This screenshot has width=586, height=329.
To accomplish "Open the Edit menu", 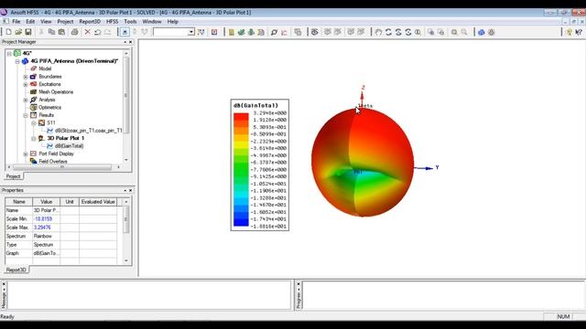I will click(30, 22).
